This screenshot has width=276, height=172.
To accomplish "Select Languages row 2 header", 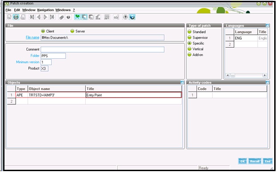I will click(230, 45).
